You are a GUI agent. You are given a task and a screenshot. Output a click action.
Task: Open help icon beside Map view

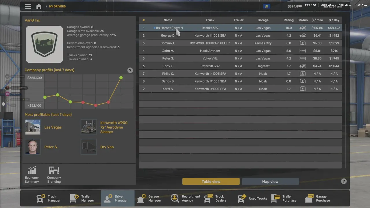(344, 181)
